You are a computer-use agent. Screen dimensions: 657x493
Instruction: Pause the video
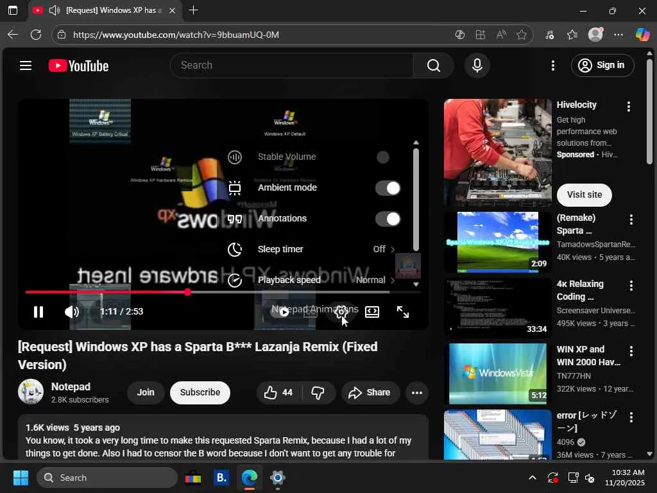tap(38, 312)
